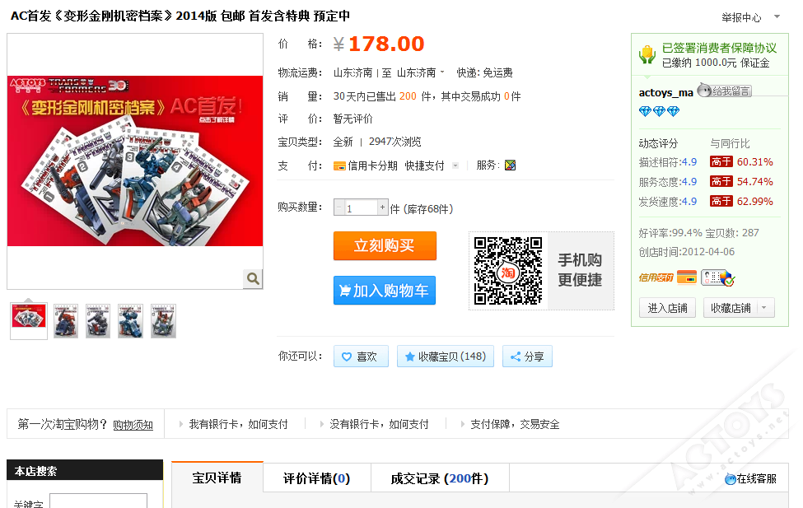This screenshot has width=803, height=508.
Task: Click the 已签署消费者保障协议 text
Action: (x=719, y=48)
